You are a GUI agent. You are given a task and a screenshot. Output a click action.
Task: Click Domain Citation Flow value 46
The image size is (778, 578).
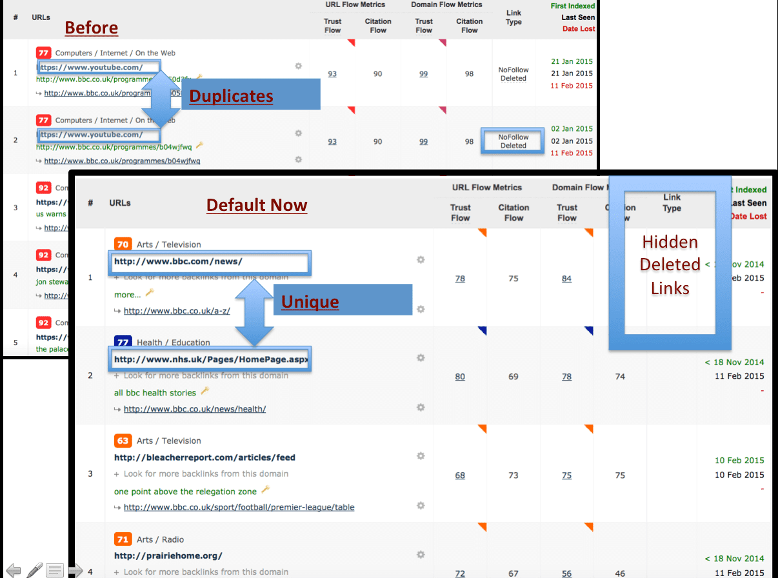click(620, 573)
